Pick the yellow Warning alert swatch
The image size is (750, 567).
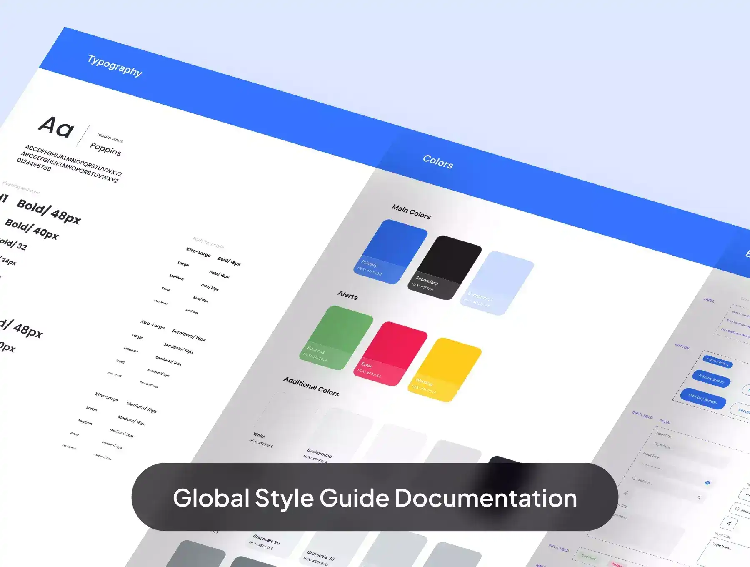point(445,370)
